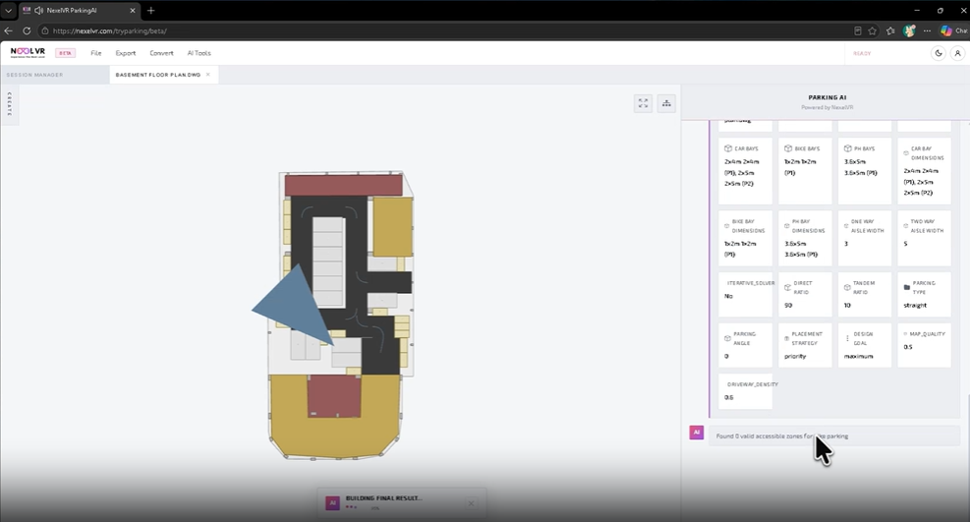Image resolution: width=970 pixels, height=522 pixels.
Task: Click the BETA badge next to logo
Action: (x=65, y=53)
